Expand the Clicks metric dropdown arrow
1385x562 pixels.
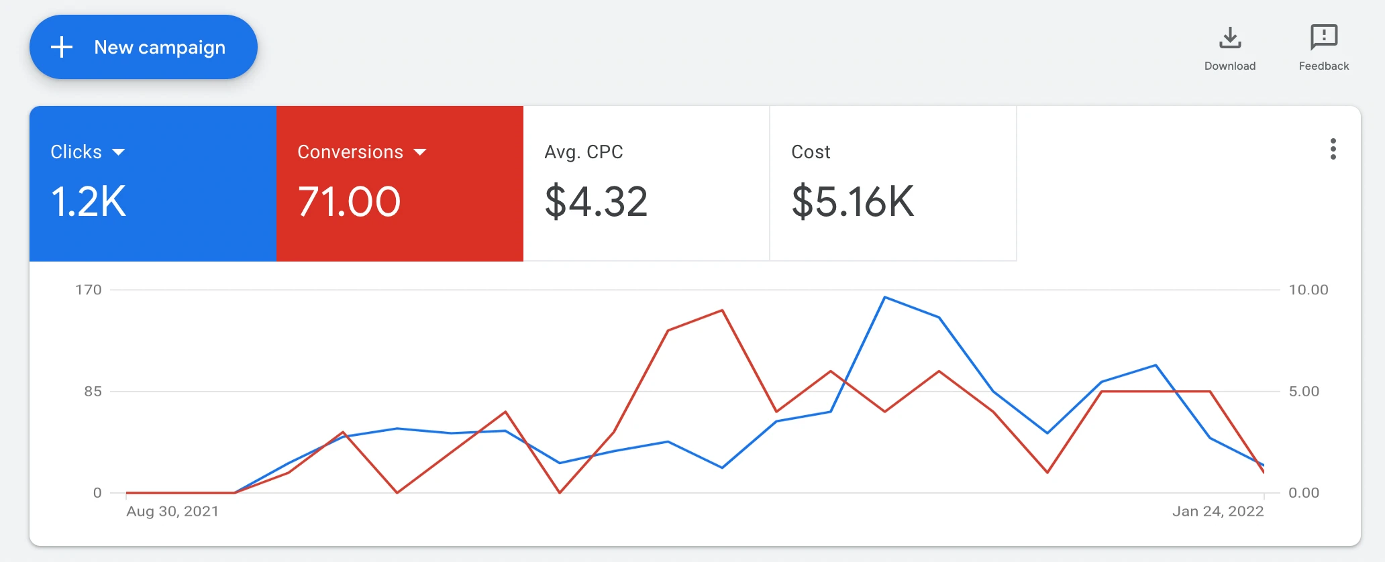click(119, 152)
